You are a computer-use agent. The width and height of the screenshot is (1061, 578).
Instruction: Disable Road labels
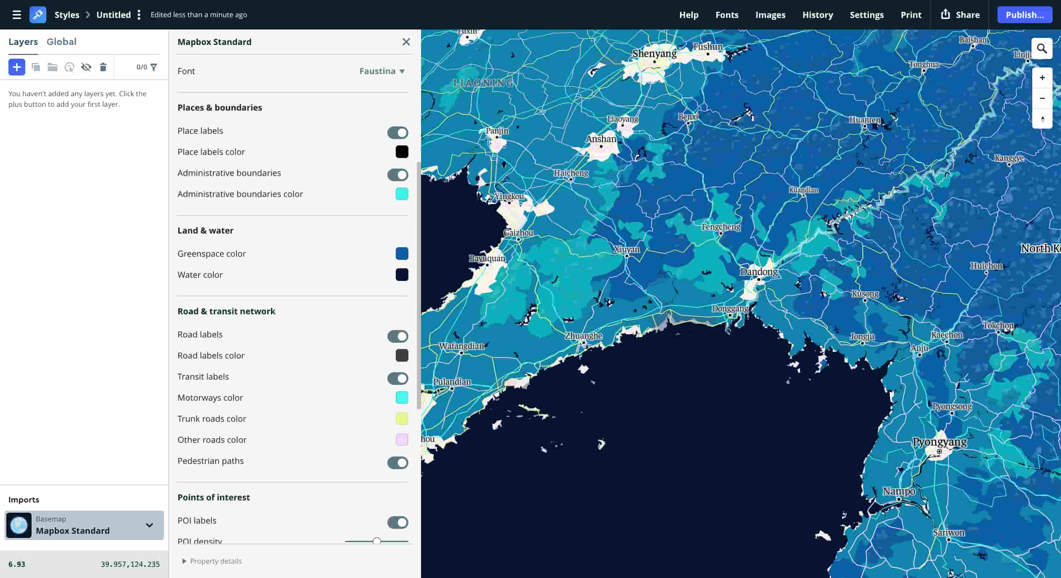pyautogui.click(x=398, y=336)
